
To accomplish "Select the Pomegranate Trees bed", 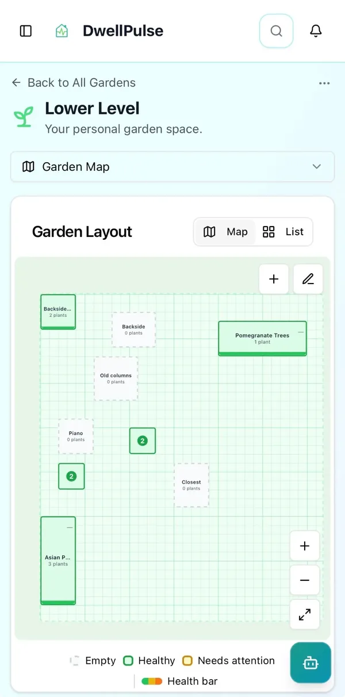I will (262, 339).
